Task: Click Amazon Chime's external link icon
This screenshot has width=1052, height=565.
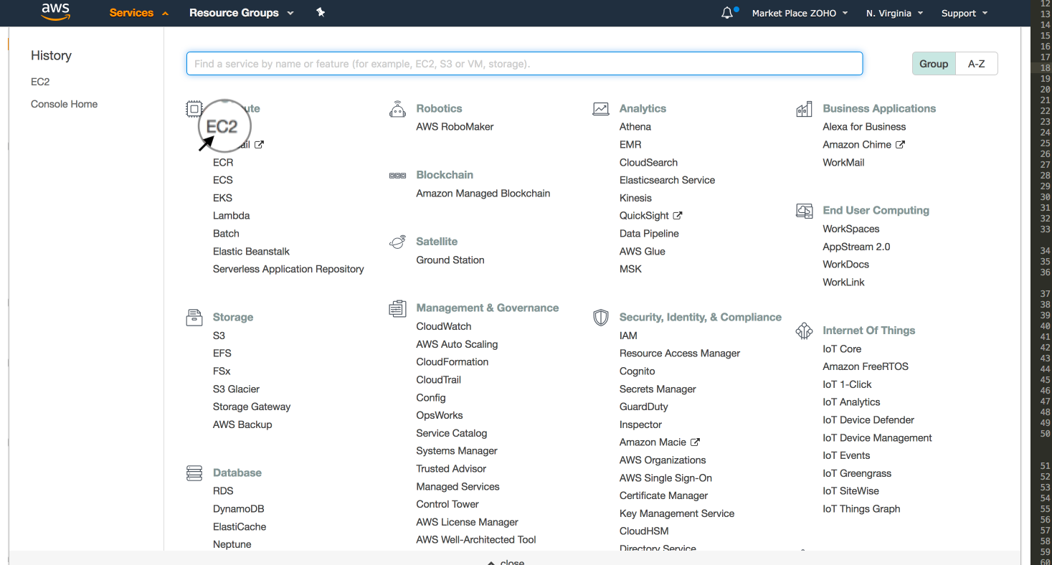Action: pyautogui.click(x=900, y=145)
